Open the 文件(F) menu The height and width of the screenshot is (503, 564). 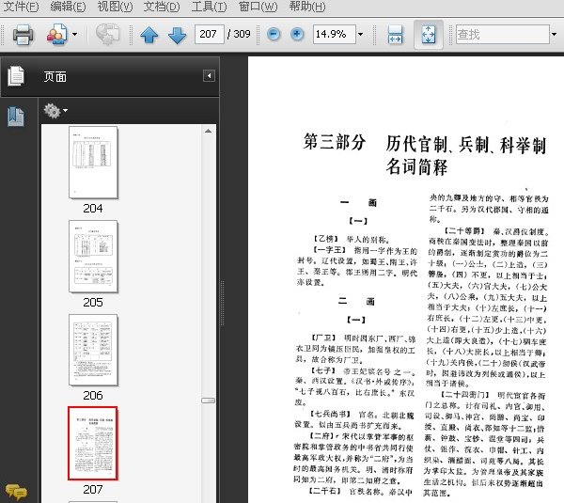click(21, 7)
